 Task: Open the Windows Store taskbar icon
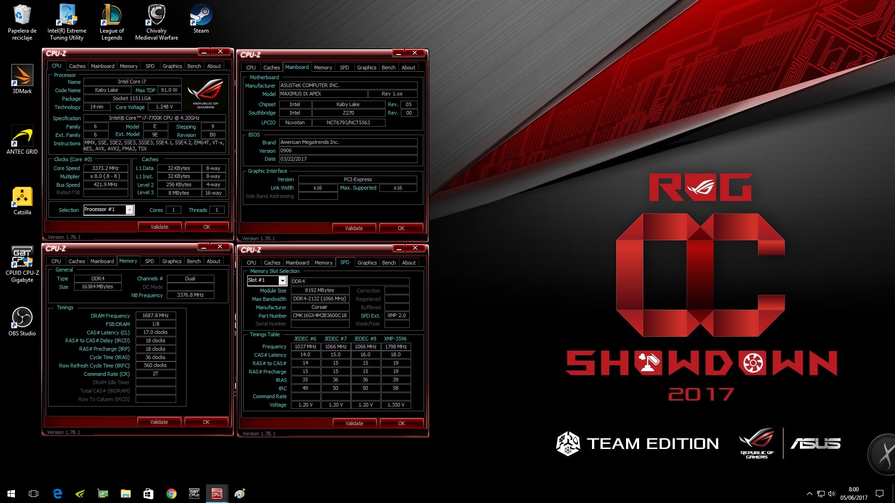tap(148, 493)
